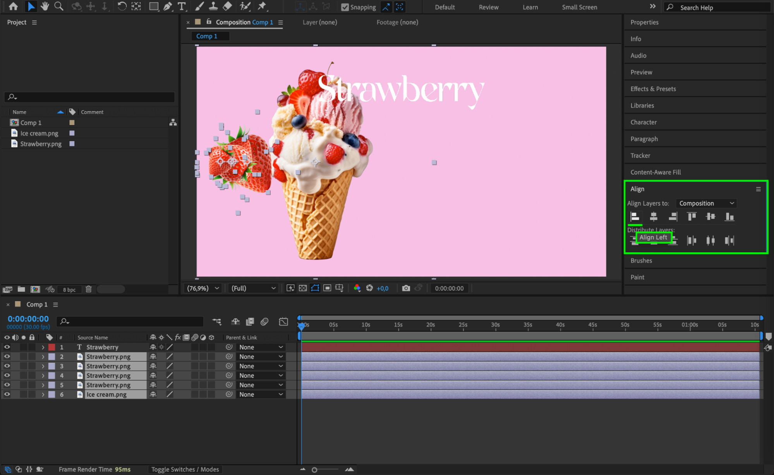Click Align Horizontal Center icon
Screen dimensions: 774x475
click(x=654, y=216)
